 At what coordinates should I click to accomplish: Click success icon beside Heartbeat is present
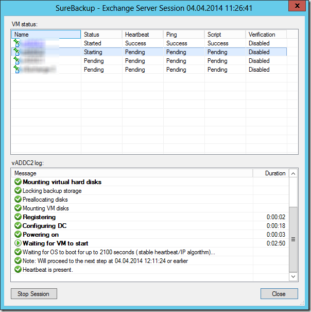[18, 269]
